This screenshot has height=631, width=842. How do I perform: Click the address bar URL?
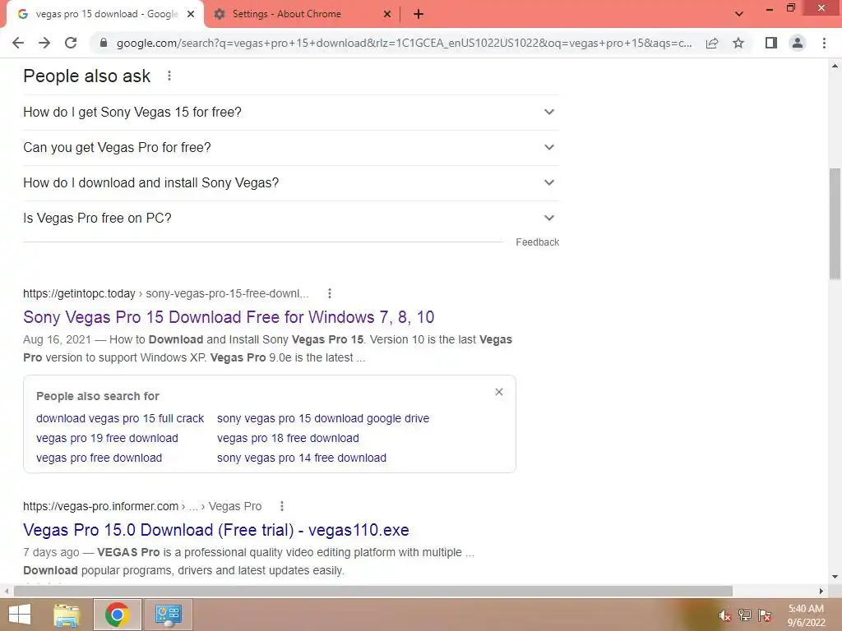pyautogui.click(x=404, y=43)
